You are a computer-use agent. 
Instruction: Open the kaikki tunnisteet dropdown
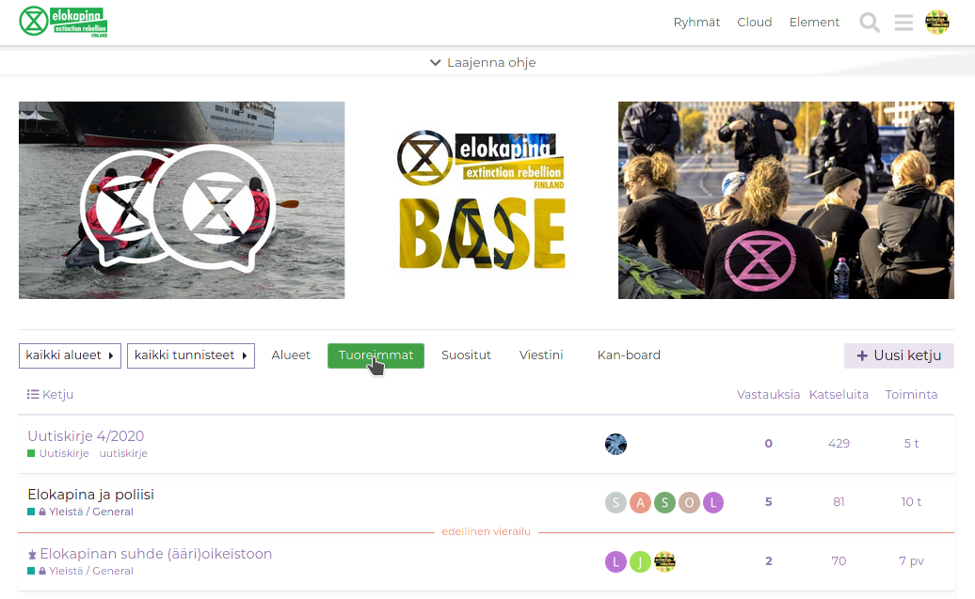[191, 355]
